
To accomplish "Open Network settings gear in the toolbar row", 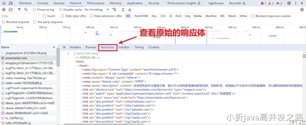I will [x=302, y=10].
